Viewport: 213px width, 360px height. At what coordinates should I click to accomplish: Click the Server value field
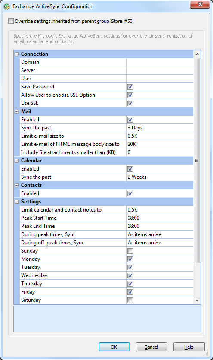pos(160,70)
